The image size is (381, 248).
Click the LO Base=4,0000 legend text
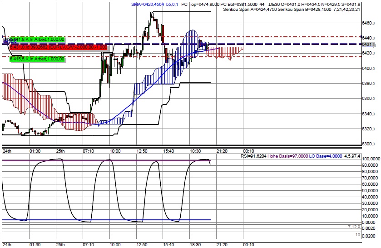pyautogui.click(x=326, y=156)
